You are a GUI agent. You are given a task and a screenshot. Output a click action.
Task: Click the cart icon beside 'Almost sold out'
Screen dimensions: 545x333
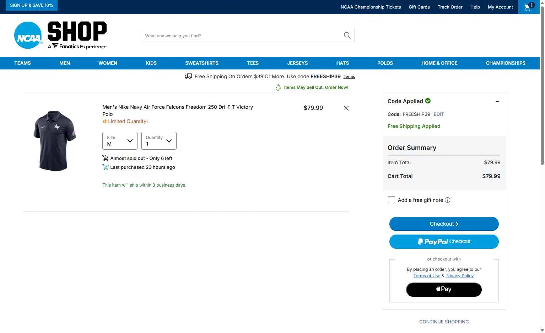pyautogui.click(x=106, y=158)
